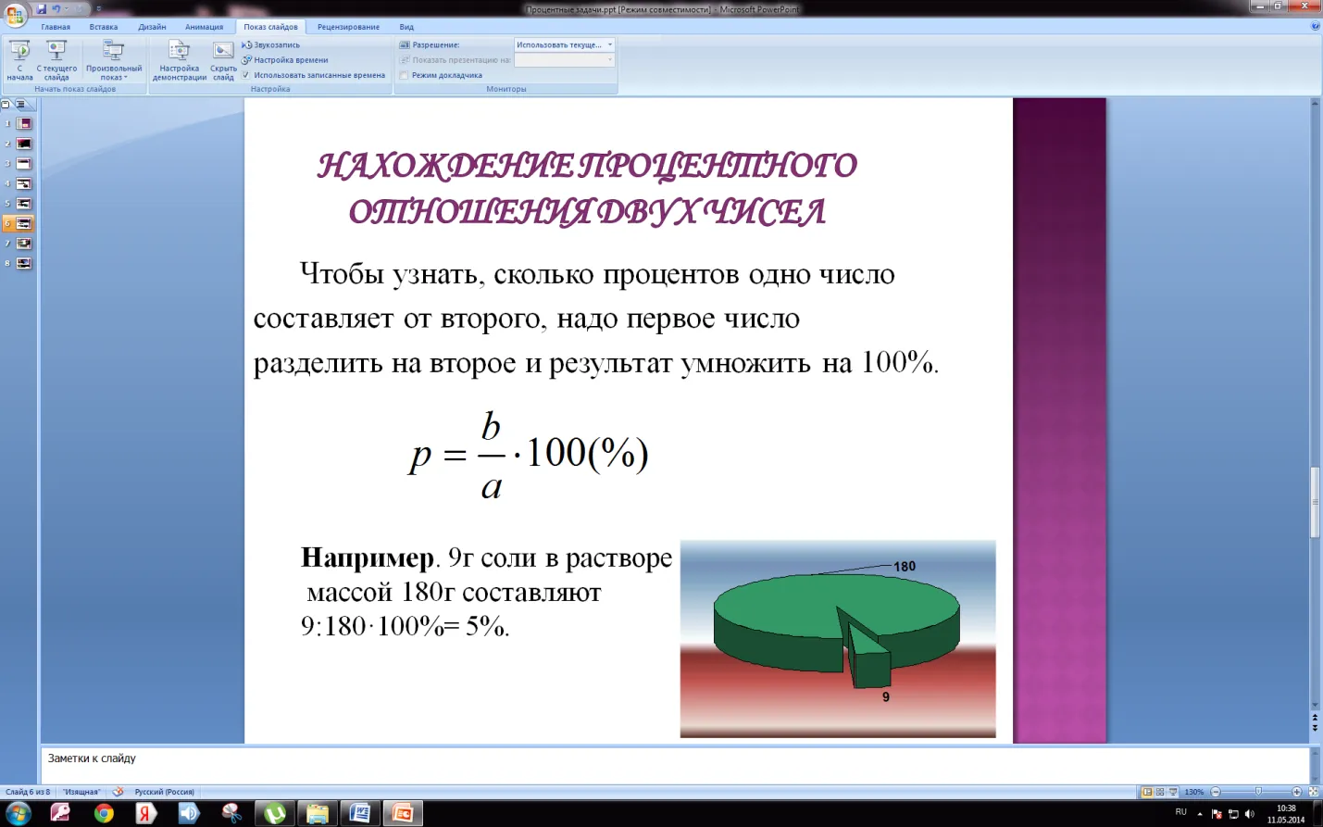The image size is (1323, 827).
Task: Toggle Использовать записанные времена checkbox
Action: (246, 75)
